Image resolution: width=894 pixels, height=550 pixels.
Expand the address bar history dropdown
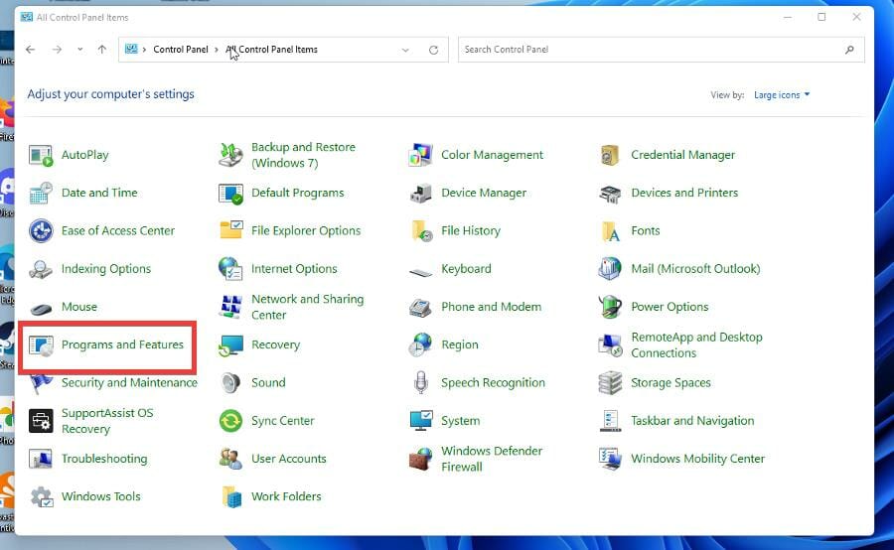click(405, 50)
